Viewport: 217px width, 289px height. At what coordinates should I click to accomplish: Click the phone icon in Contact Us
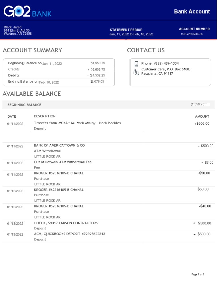pos(136,64)
